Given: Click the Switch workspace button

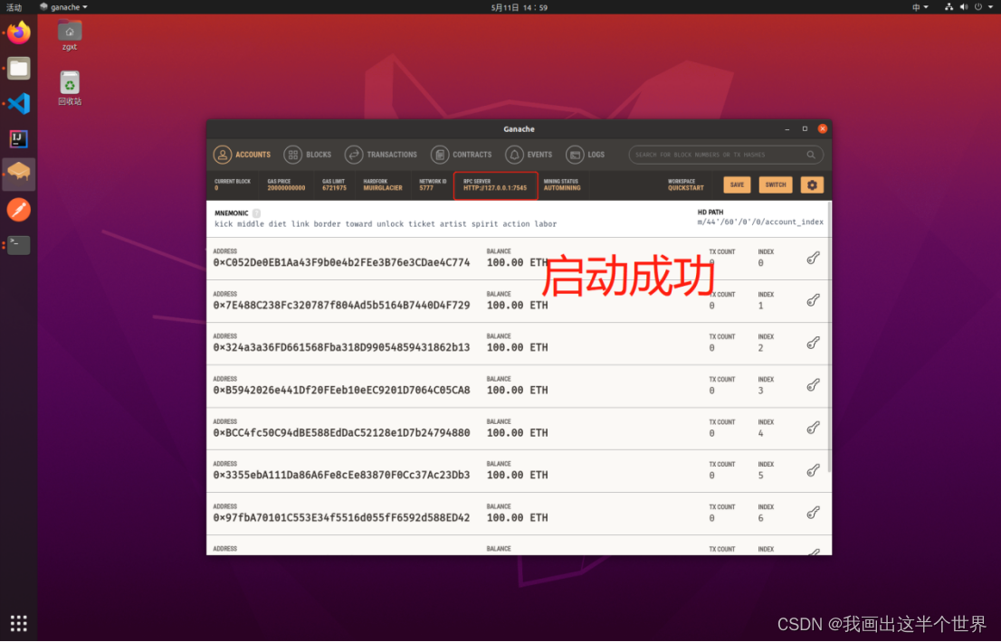Looking at the screenshot, I should coord(776,184).
